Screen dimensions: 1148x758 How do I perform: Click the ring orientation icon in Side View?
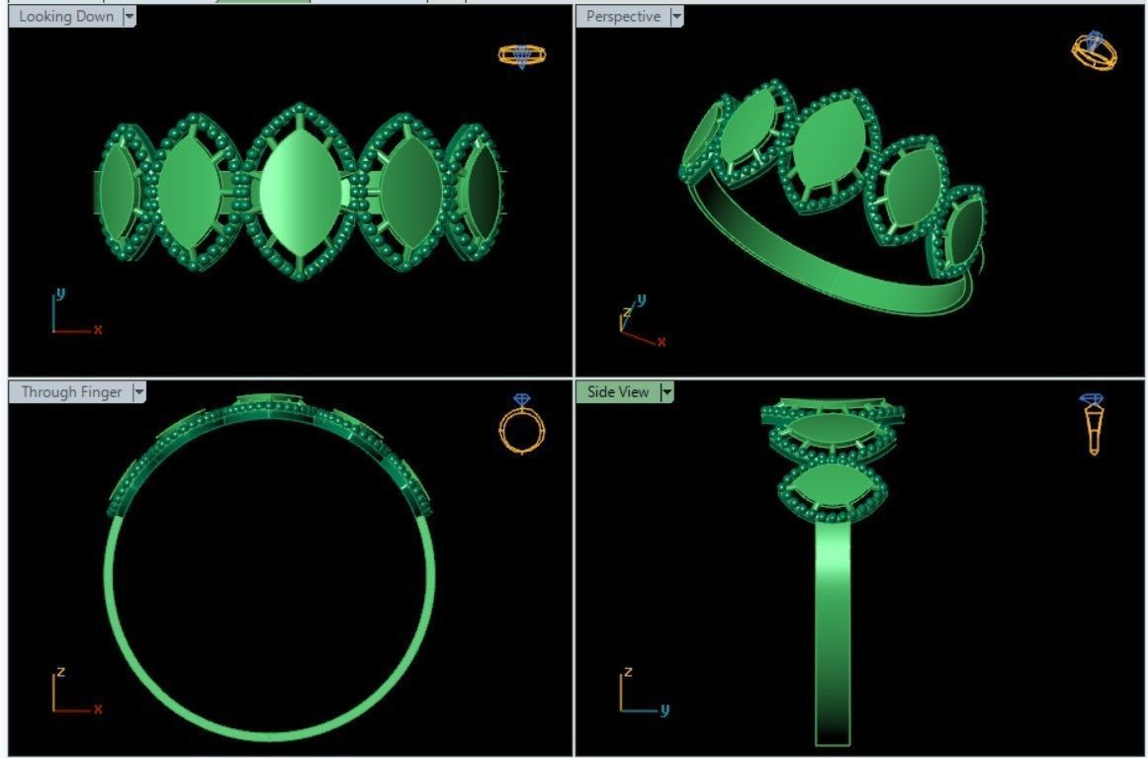pyautogui.click(x=1093, y=424)
